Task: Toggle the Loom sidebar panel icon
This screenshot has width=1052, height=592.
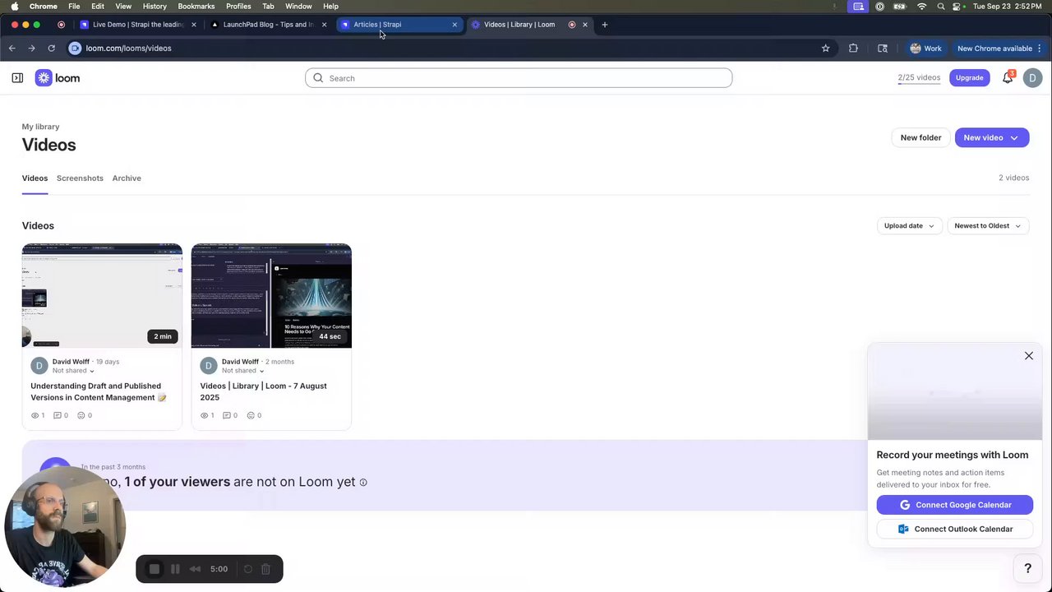Action: pos(17,78)
